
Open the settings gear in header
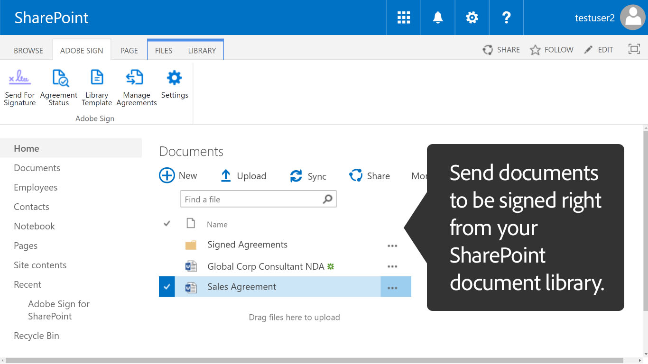[472, 18]
